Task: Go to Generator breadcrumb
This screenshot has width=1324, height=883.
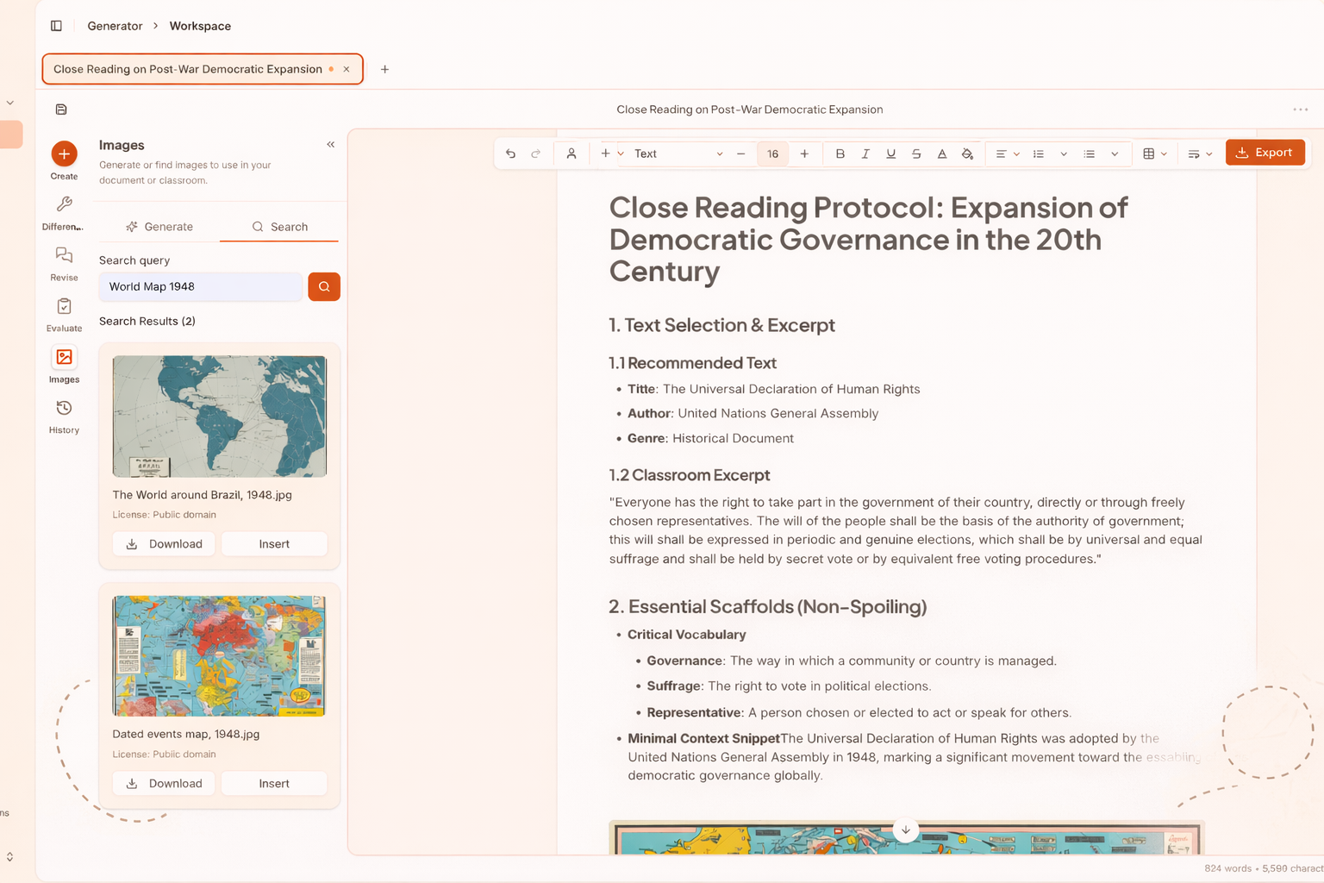Action: (x=115, y=26)
